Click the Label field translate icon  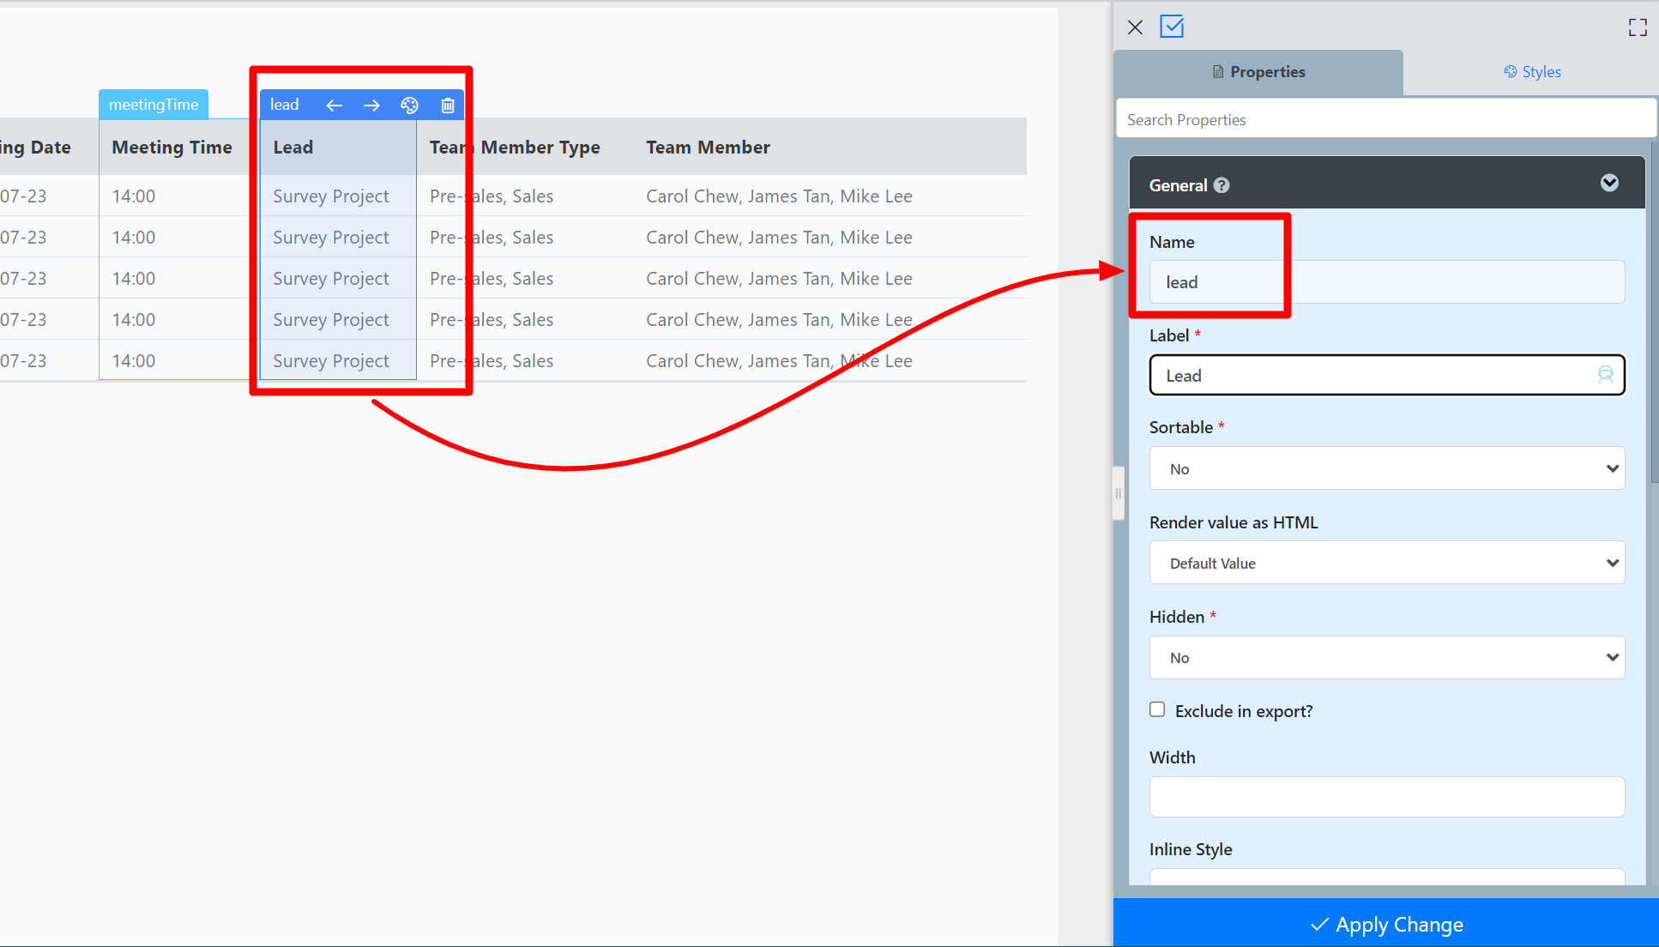[1605, 375]
